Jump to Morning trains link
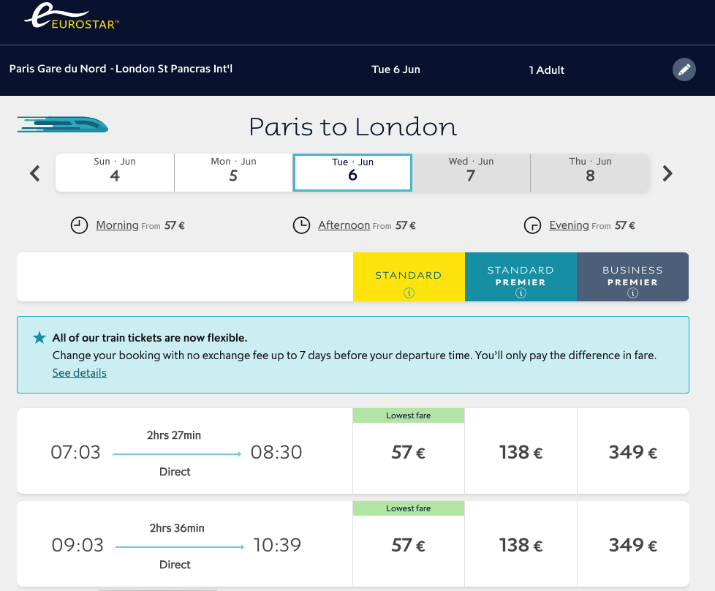715x591 pixels. tap(117, 225)
